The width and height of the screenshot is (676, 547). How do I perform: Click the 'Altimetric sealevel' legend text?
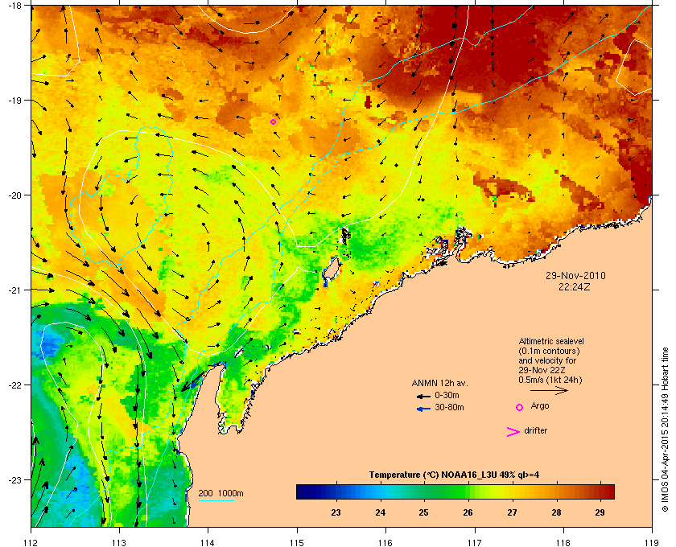click(551, 341)
